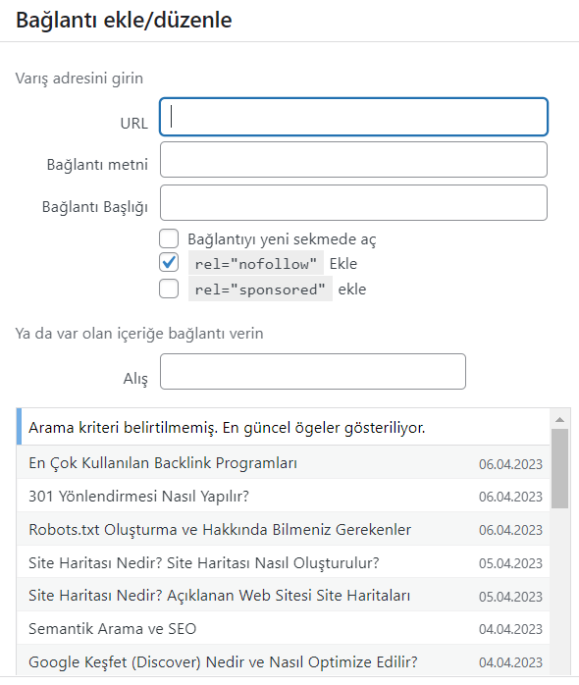Select Robots.txt Oluşturma ve Hakkında Bilmeniz Gerekenler
This screenshot has height=685, width=579.
[x=284, y=529]
